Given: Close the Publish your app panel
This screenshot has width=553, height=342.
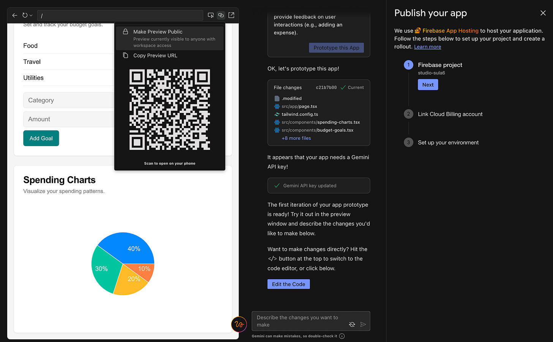Looking at the screenshot, I should point(543,13).
